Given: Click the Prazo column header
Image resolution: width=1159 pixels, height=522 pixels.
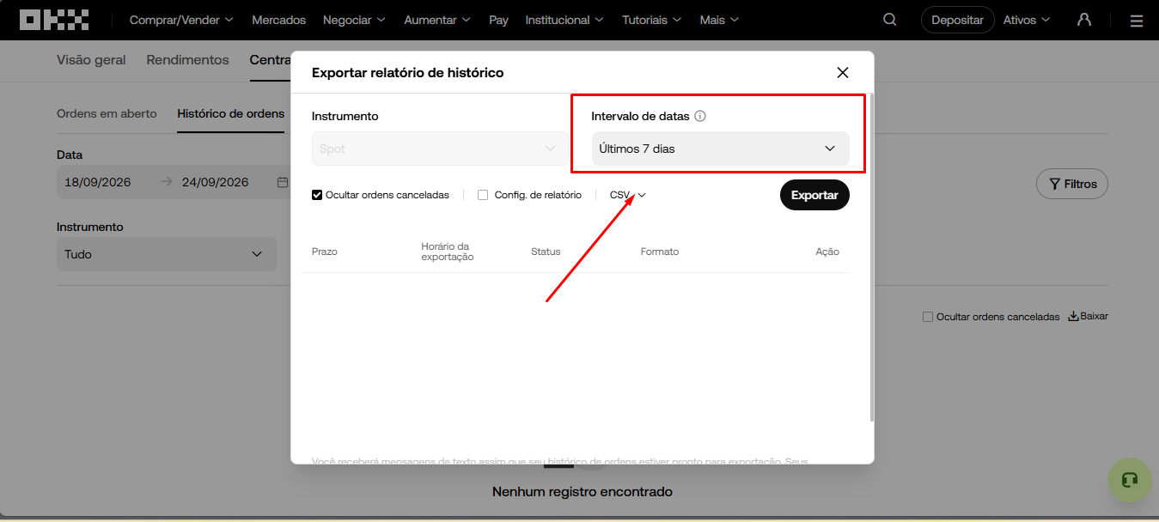Looking at the screenshot, I should [324, 252].
